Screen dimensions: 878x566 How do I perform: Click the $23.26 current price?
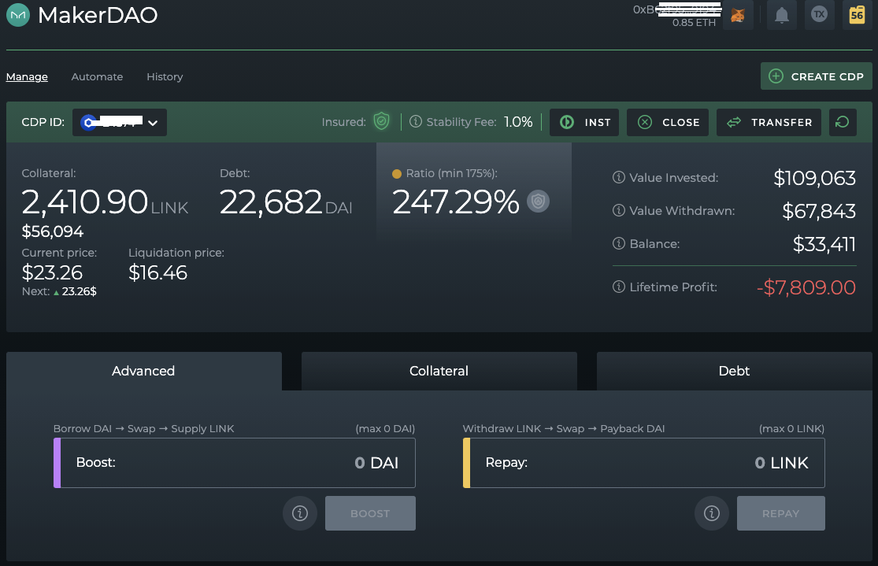(52, 272)
